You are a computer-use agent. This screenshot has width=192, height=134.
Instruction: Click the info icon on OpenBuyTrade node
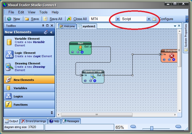point(91,81)
